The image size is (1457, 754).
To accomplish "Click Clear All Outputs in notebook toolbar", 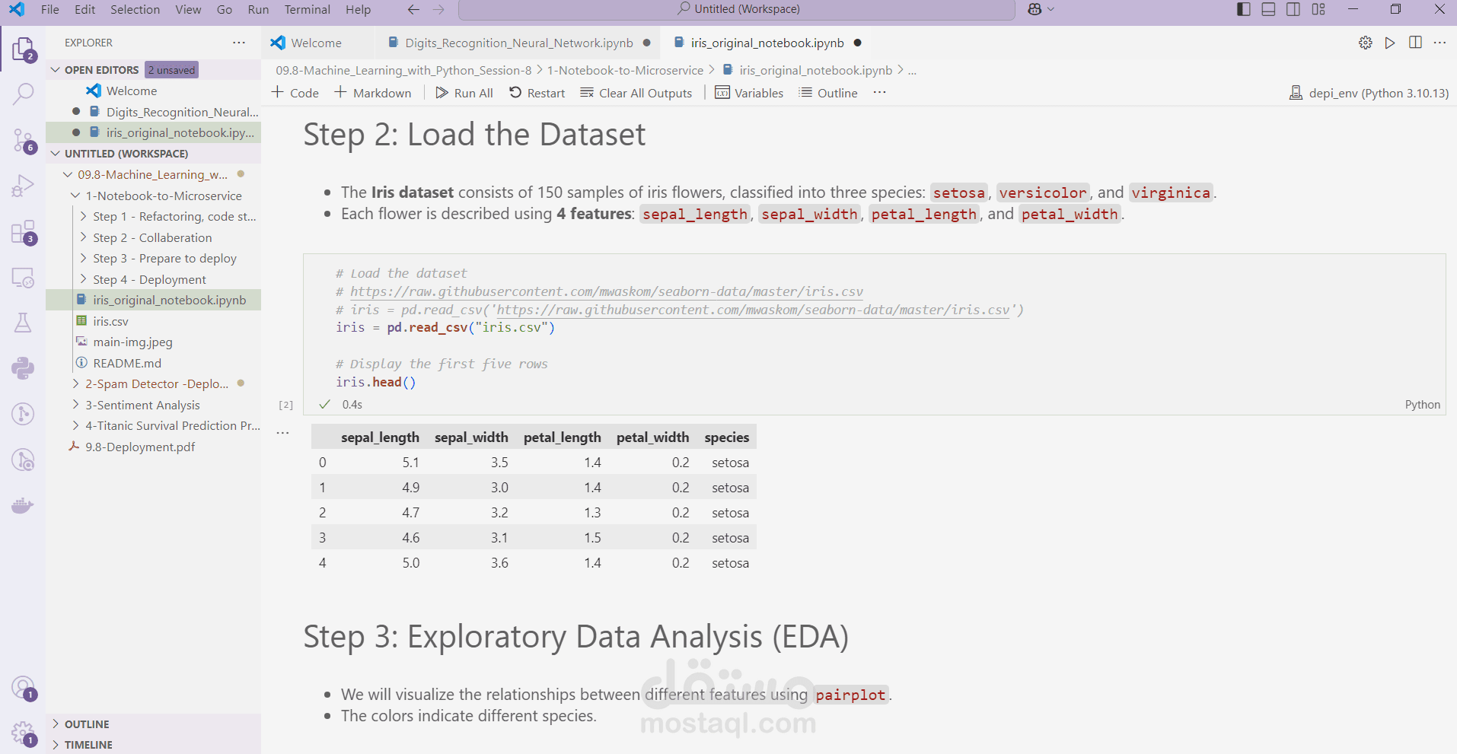I will coord(636,92).
